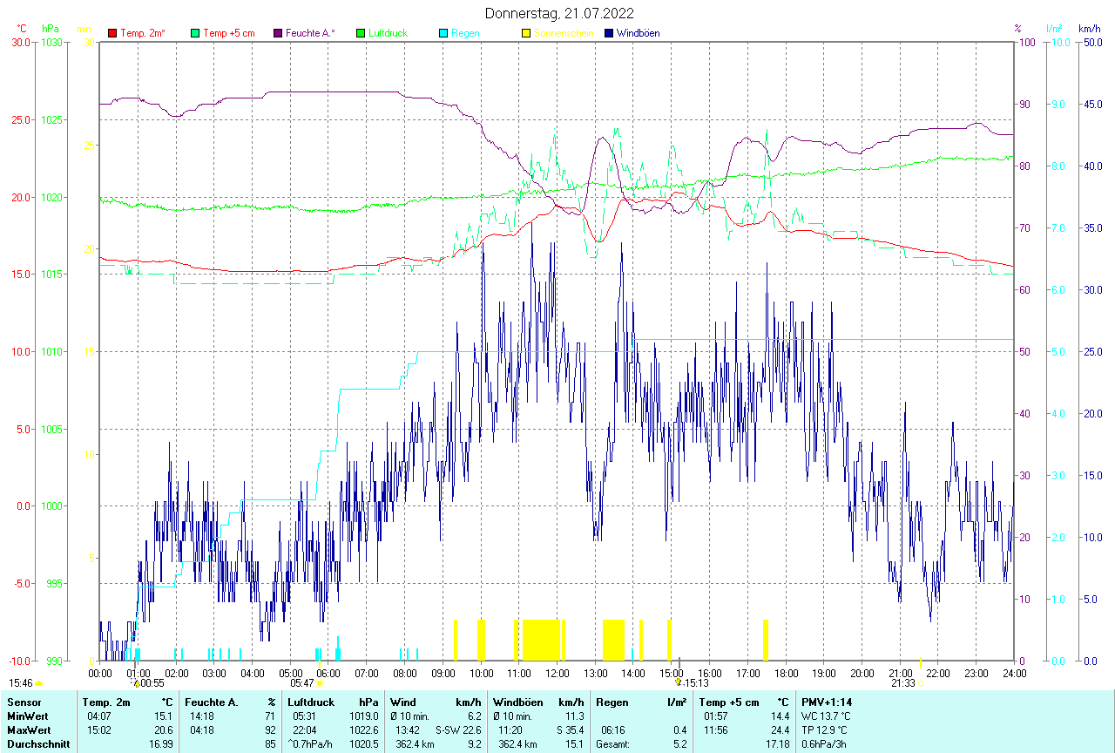The image size is (1115, 753).
Task: Click the moon marker beside 15:13
Action: (x=679, y=683)
